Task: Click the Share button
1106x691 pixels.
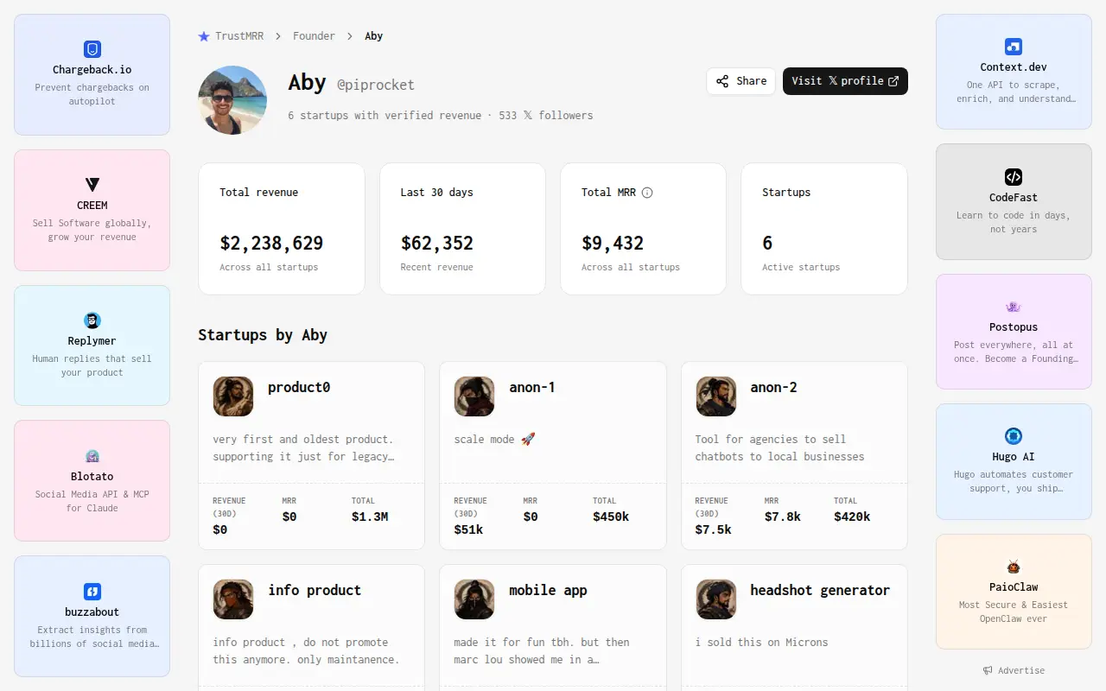Action: point(741,81)
